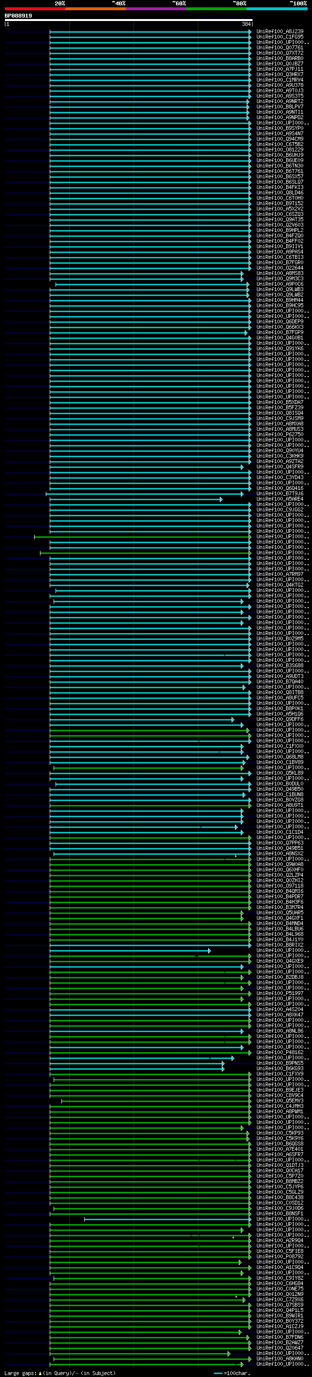The image size is (312, 1377).
Task: Open hit UniRef100_Q07761
Action: point(280,47)
